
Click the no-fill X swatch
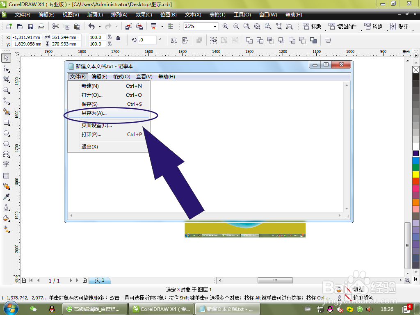click(x=416, y=70)
